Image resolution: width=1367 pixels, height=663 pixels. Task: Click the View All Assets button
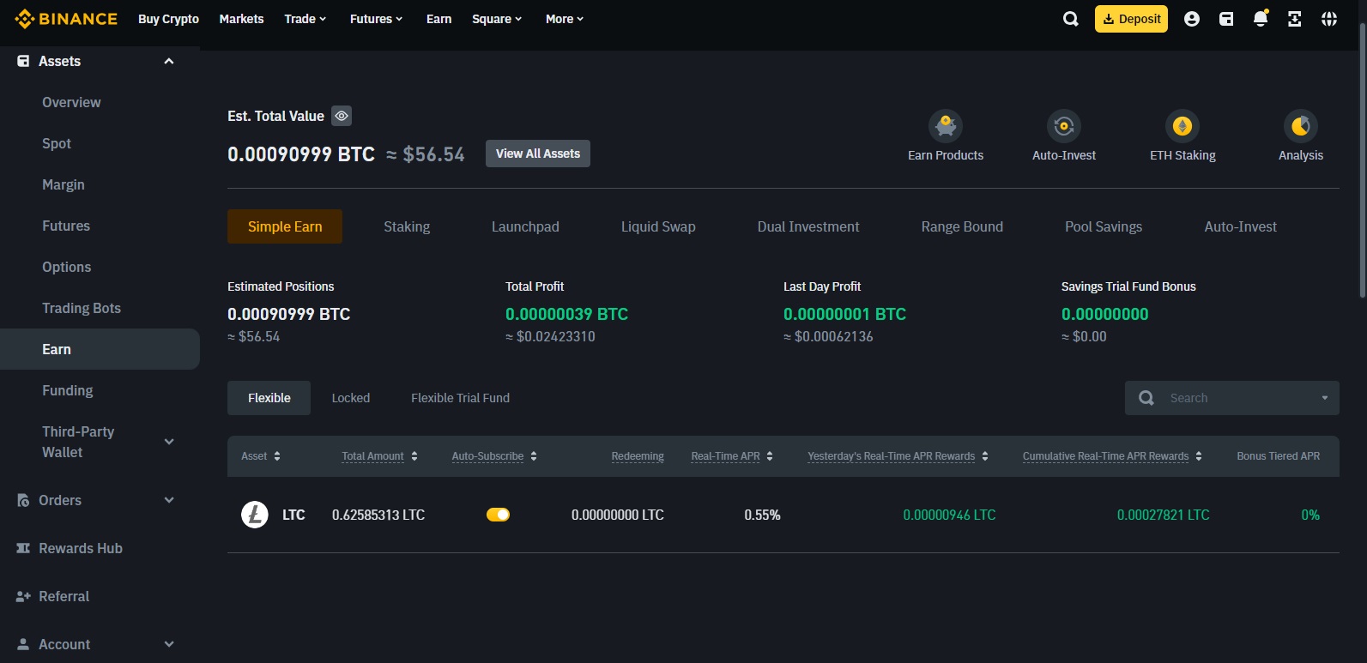tap(537, 154)
